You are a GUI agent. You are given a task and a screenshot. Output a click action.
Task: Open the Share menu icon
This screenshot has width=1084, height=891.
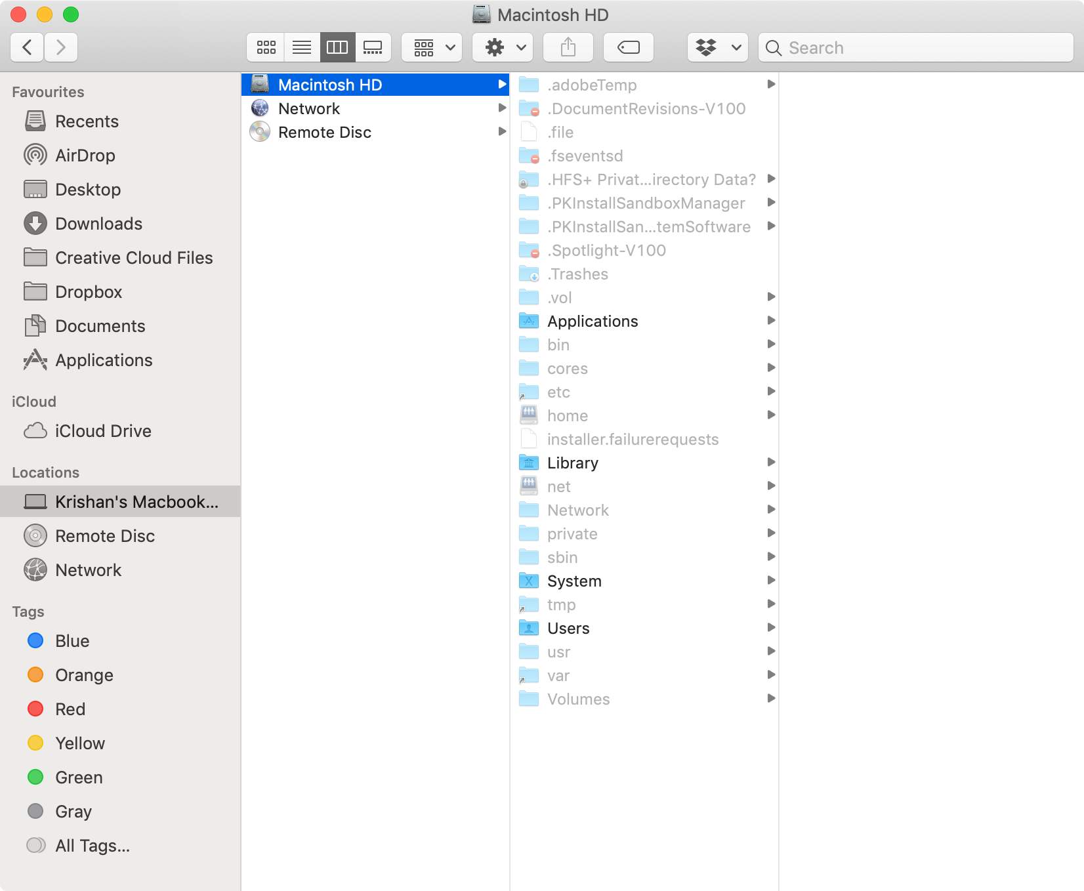click(568, 47)
